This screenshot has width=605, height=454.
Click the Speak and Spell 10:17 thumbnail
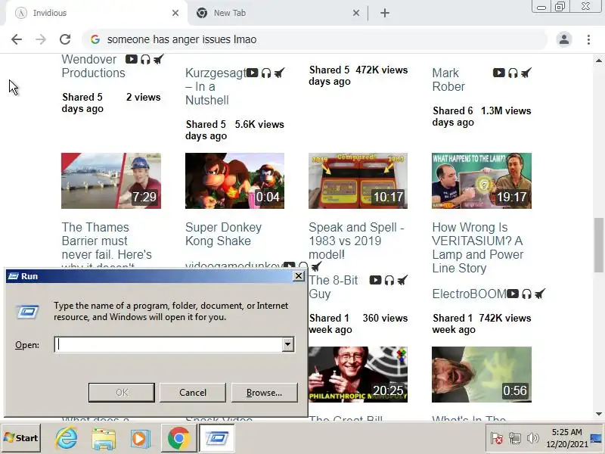(x=358, y=181)
